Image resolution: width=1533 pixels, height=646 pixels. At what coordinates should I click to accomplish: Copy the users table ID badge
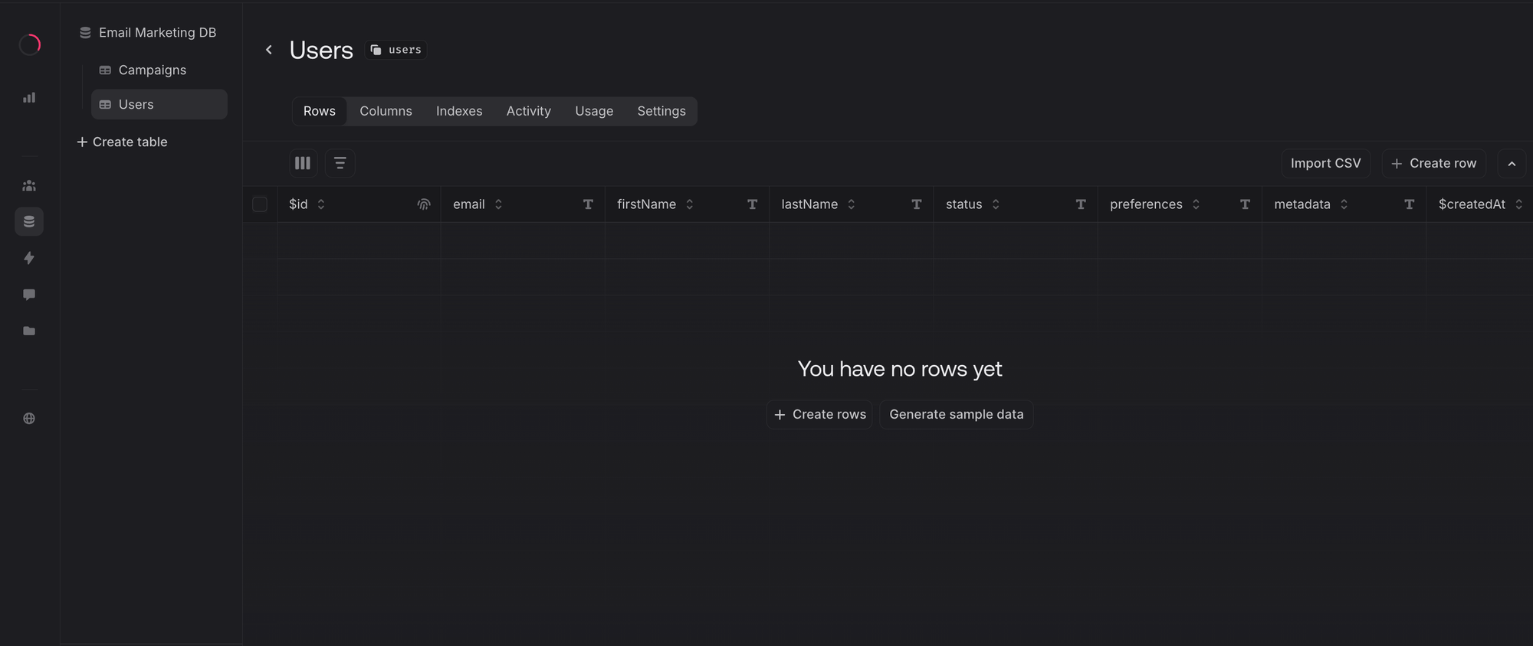point(396,50)
